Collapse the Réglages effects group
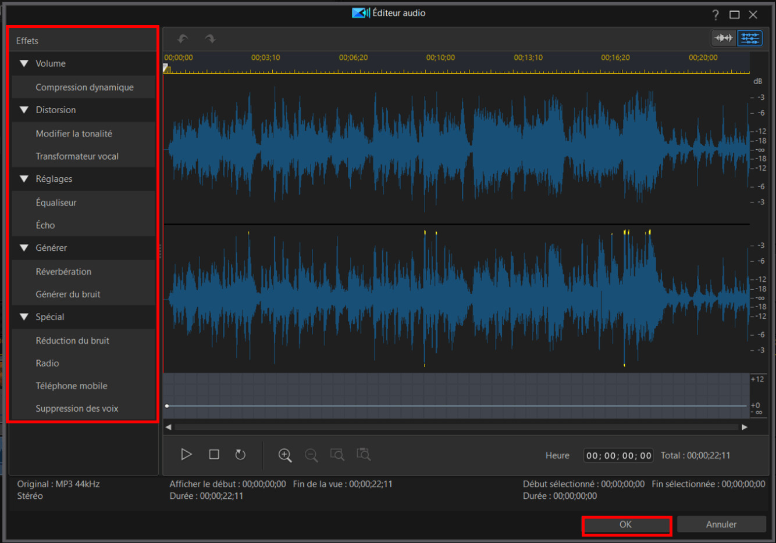The width and height of the screenshot is (776, 543). click(x=24, y=179)
